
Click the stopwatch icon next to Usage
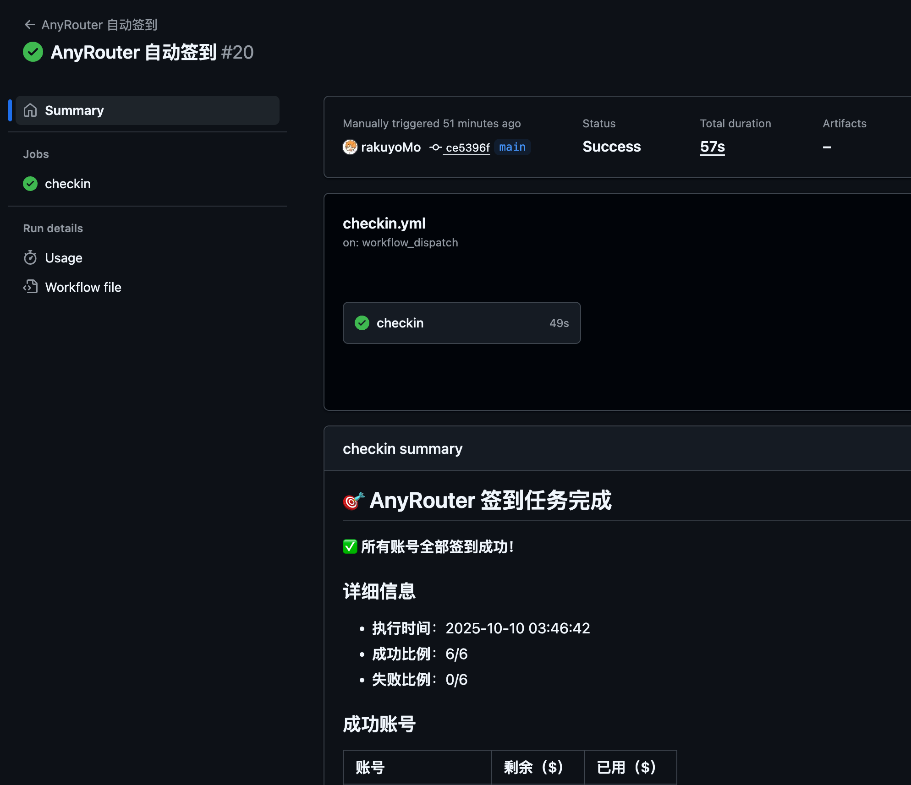(30, 258)
